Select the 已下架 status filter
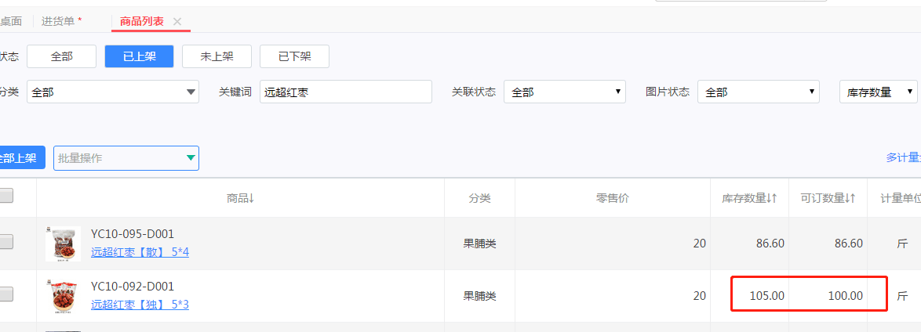Image resolution: width=921 pixels, height=332 pixels. [294, 56]
